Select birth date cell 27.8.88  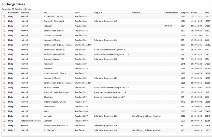[x=168, y=26]
